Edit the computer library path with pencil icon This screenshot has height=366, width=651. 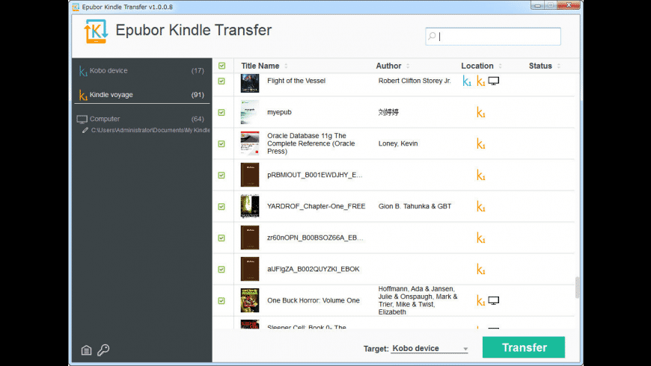[85, 130]
